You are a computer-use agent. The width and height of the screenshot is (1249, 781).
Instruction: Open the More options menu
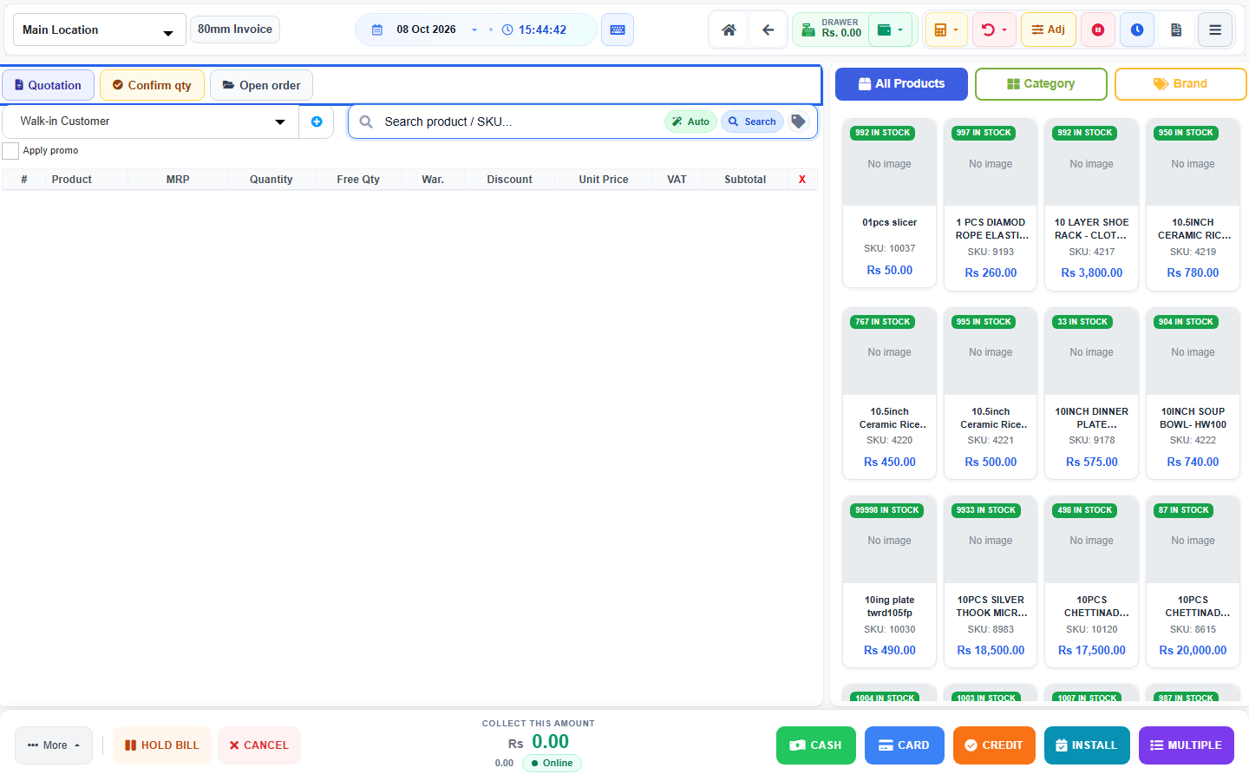[54, 745]
